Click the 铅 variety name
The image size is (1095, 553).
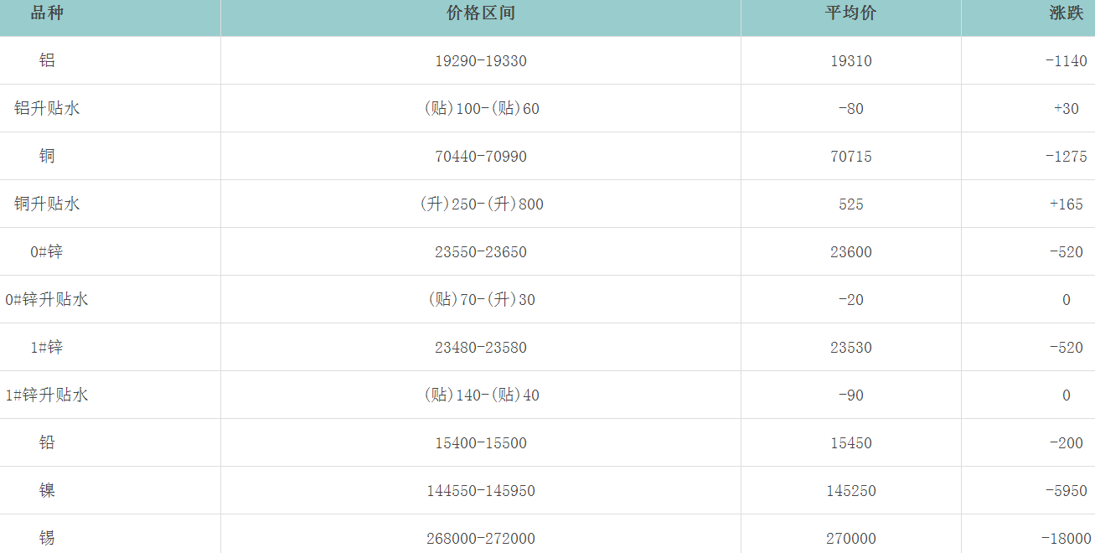47,442
